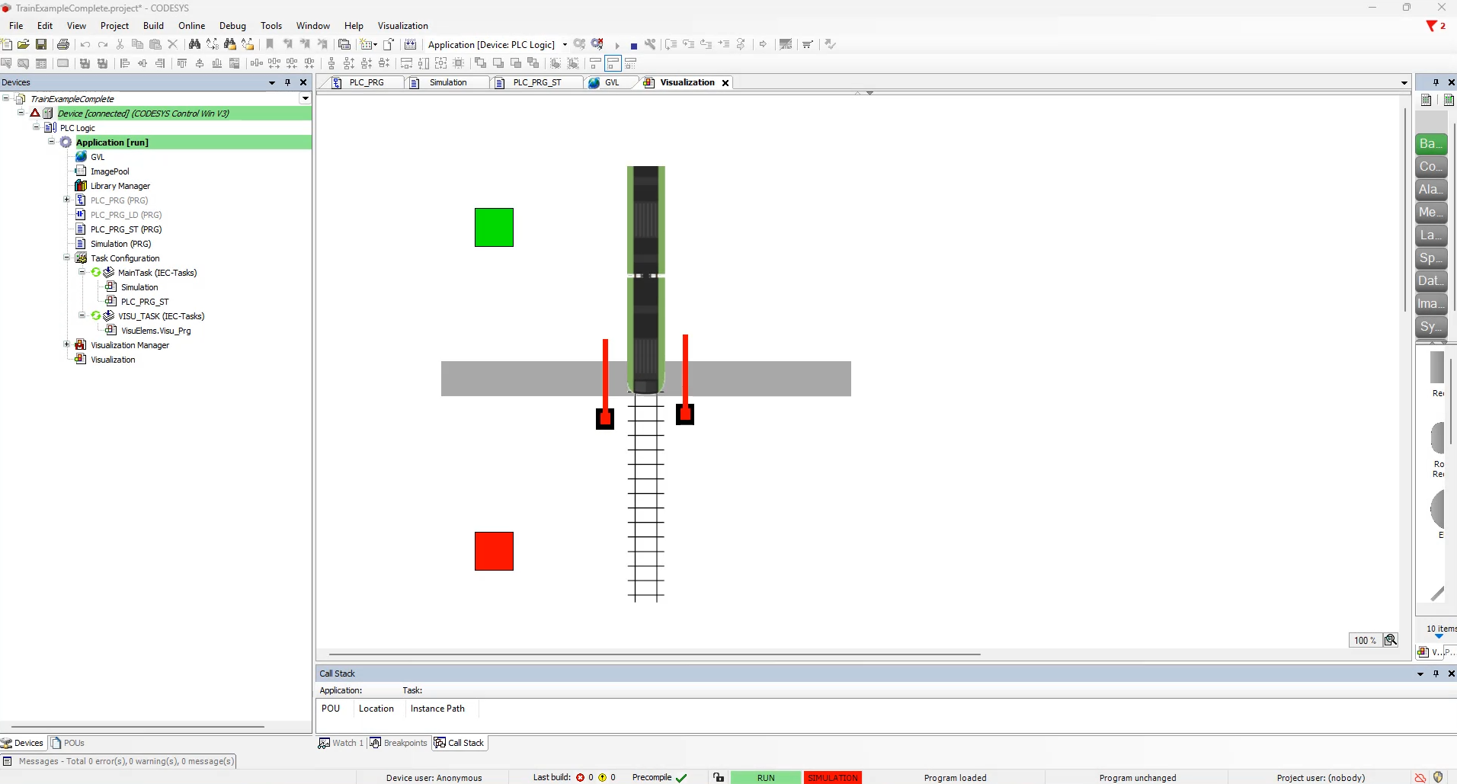1457x784 pixels.
Task: Expand the PLC_PRG (PRG) tree node
Action: coord(66,200)
